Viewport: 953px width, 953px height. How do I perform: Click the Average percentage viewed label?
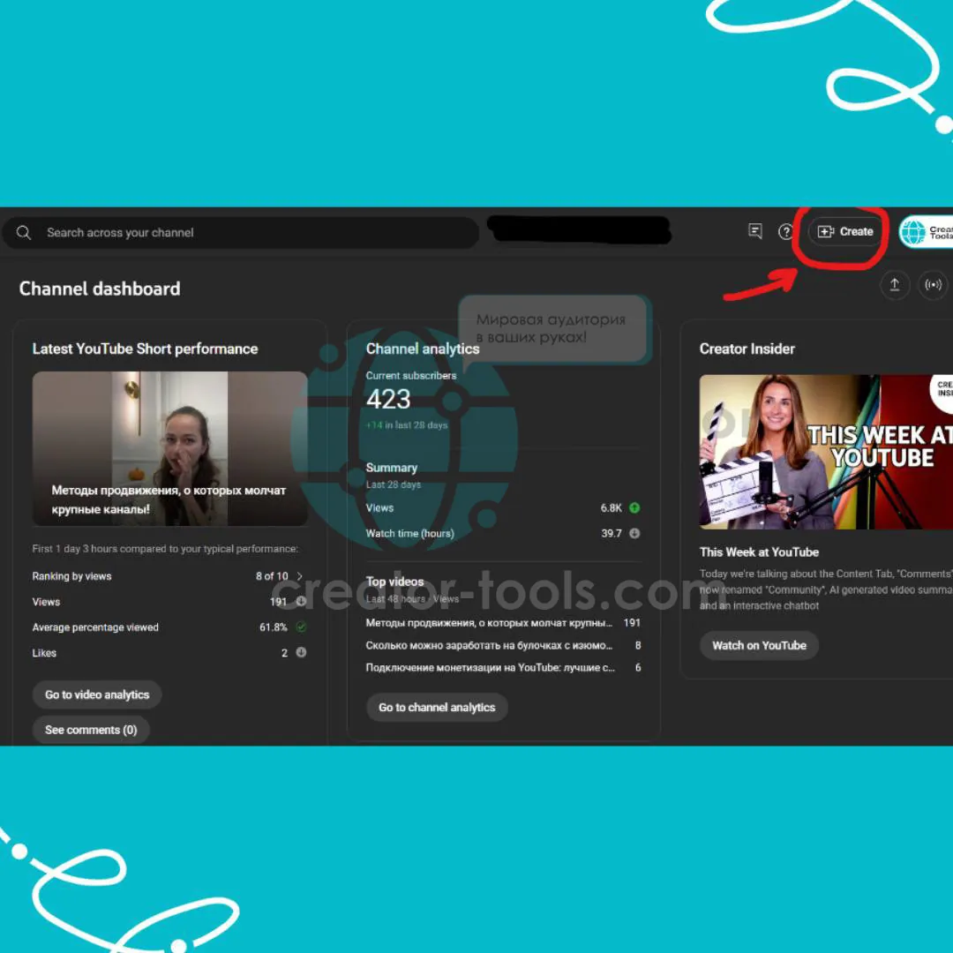tap(95, 627)
